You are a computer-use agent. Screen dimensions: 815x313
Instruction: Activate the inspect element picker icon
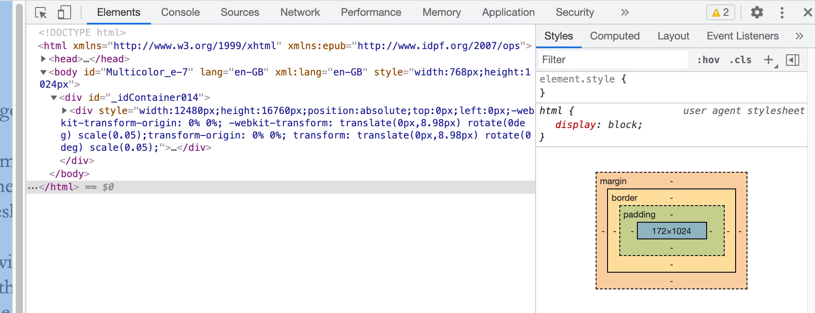pyautogui.click(x=41, y=13)
